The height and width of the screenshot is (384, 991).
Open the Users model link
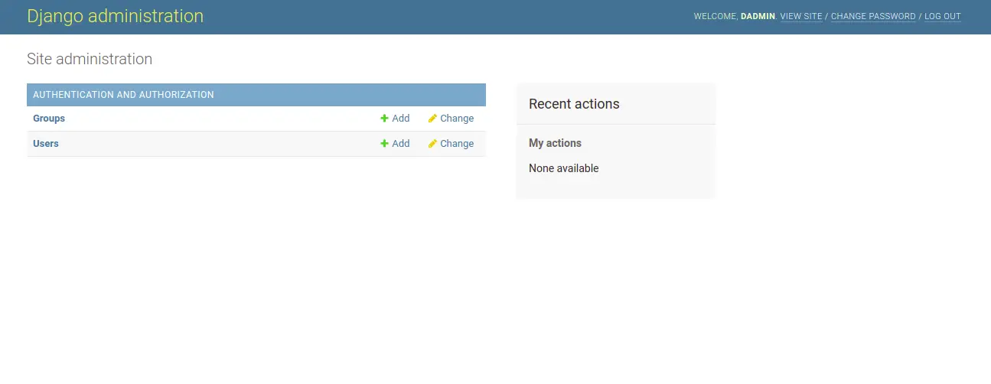pyautogui.click(x=46, y=144)
